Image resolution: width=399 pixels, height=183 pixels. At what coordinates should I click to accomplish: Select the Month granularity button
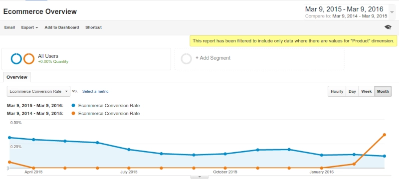coord(383,91)
